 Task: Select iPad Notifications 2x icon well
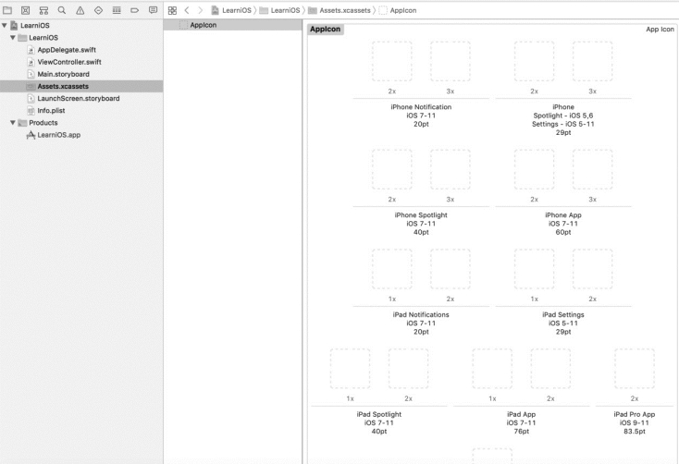451,269
